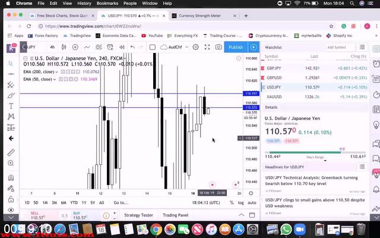Set the date range to 1D
The width and height of the screenshot is (380, 238).
[27, 202]
